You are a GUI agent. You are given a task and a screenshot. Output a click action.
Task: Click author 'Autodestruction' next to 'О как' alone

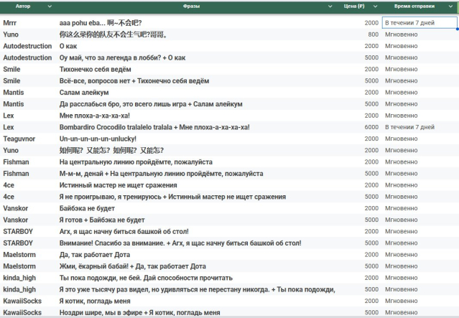pos(27,46)
